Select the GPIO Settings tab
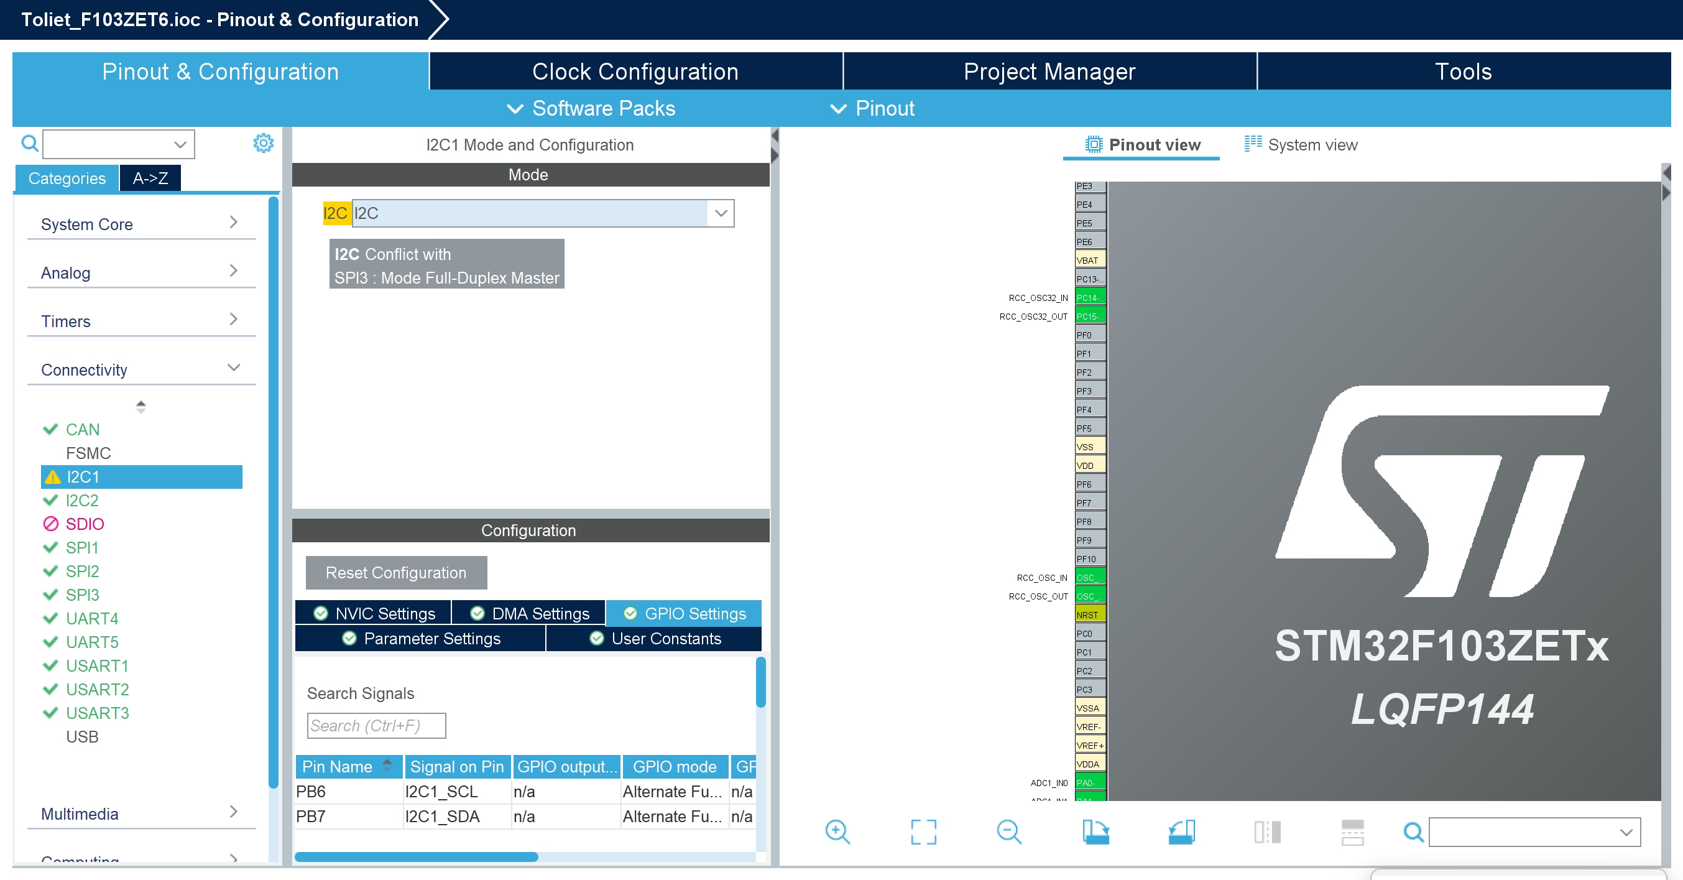Screen dimensions: 1683x880 pos(684,613)
